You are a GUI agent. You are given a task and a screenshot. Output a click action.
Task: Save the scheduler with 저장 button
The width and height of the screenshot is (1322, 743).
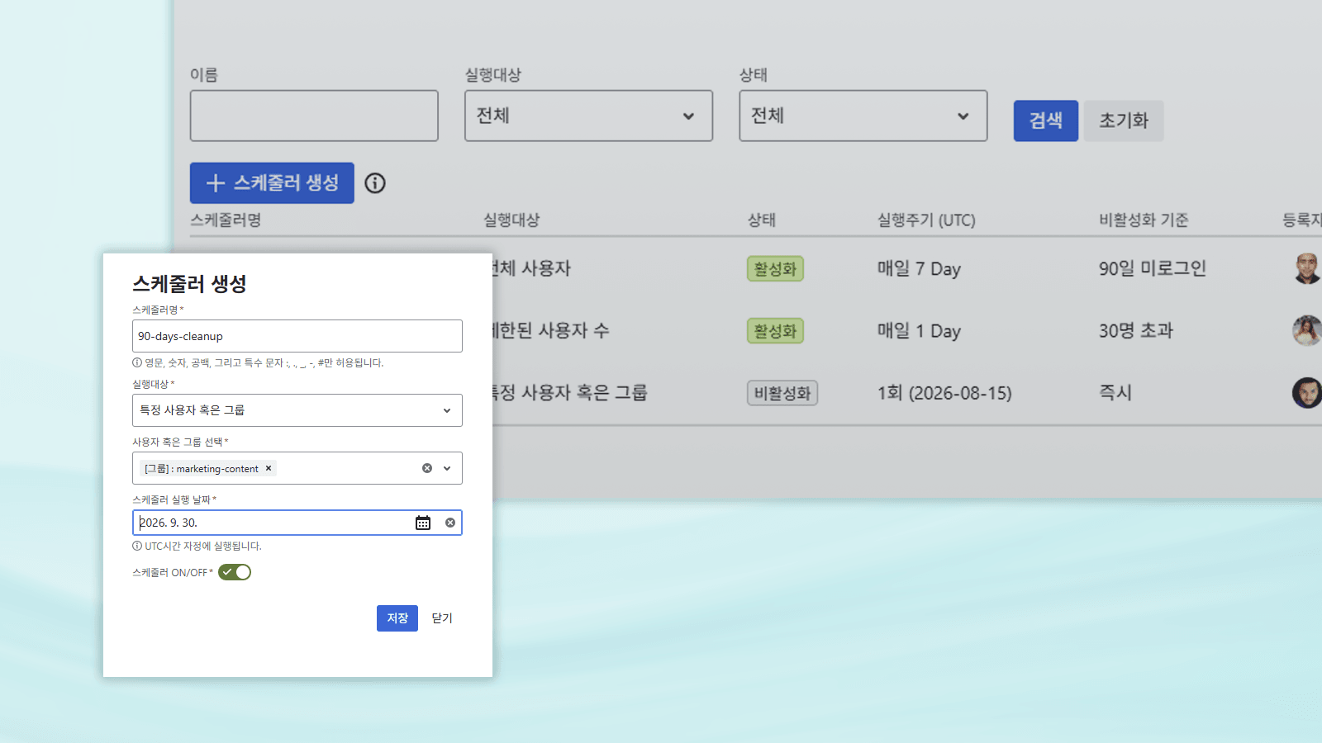tap(397, 618)
